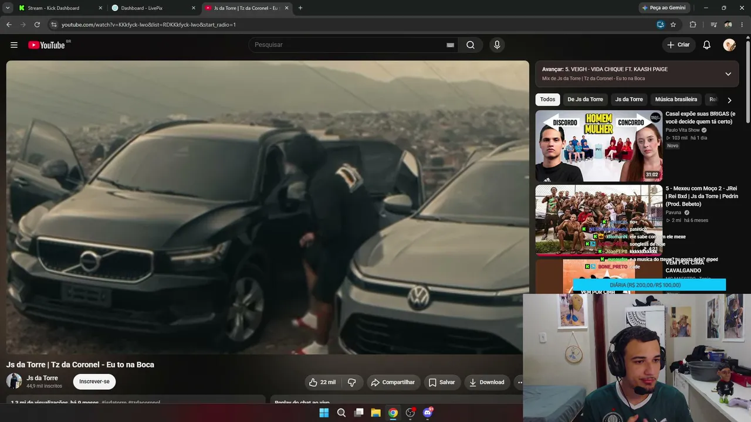Select the 'Js da Torre' filter chip
This screenshot has width=751, height=422.
tap(629, 100)
